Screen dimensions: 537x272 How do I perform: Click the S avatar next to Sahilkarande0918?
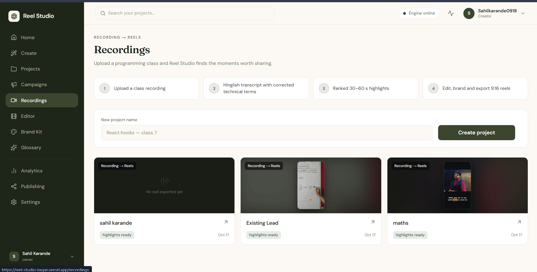point(469,13)
